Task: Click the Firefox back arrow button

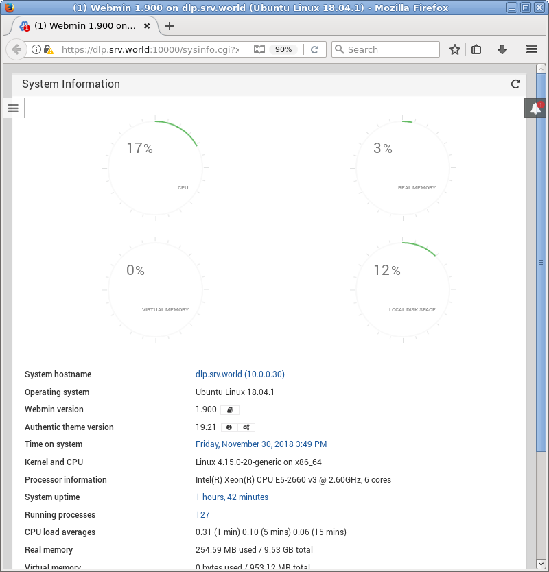Action: point(16,49)
